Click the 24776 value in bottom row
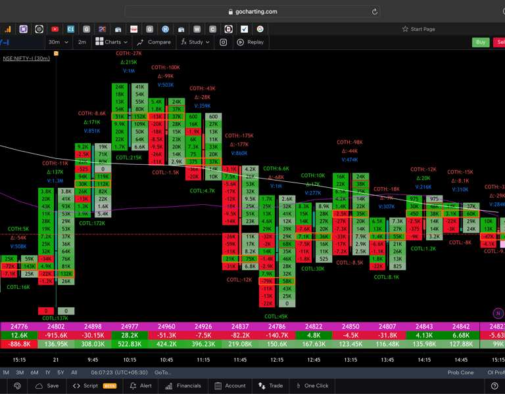This screenshot has width=505, height=394. pos(19,326)
